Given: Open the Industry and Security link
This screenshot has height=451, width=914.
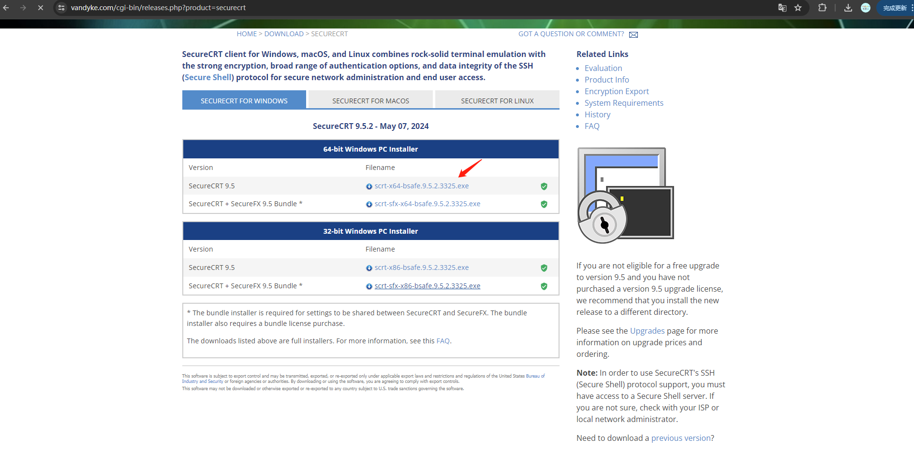Looking at the screenshot, I should [x=203, y=381].
